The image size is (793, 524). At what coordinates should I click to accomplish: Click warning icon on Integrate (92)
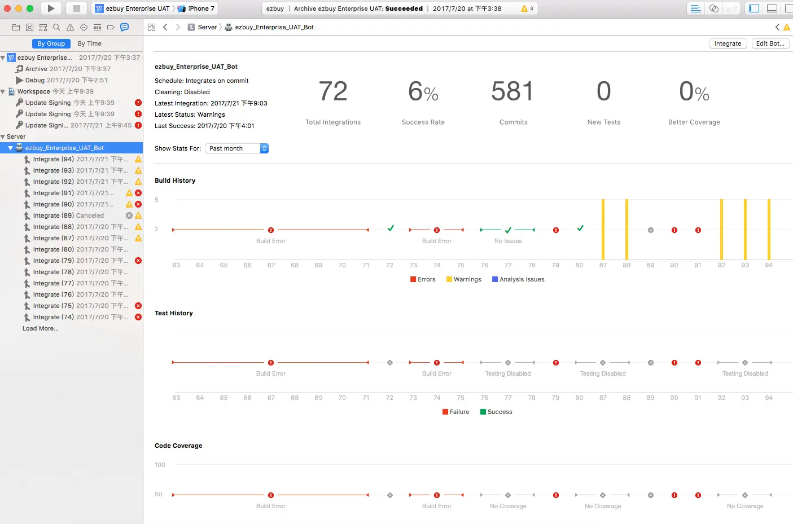[x=138, y=182]
